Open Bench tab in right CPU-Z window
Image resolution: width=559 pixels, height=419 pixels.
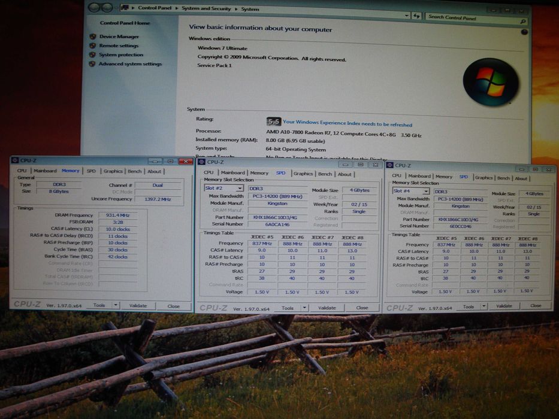503,178
